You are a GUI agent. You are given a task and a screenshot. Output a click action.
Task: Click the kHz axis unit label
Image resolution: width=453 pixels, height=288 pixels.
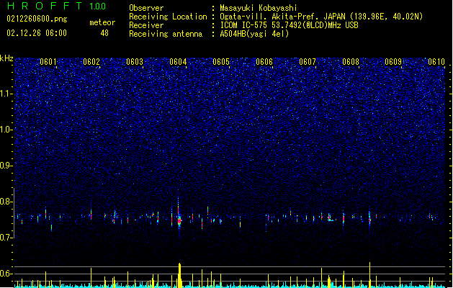click(x=6, y=58)
